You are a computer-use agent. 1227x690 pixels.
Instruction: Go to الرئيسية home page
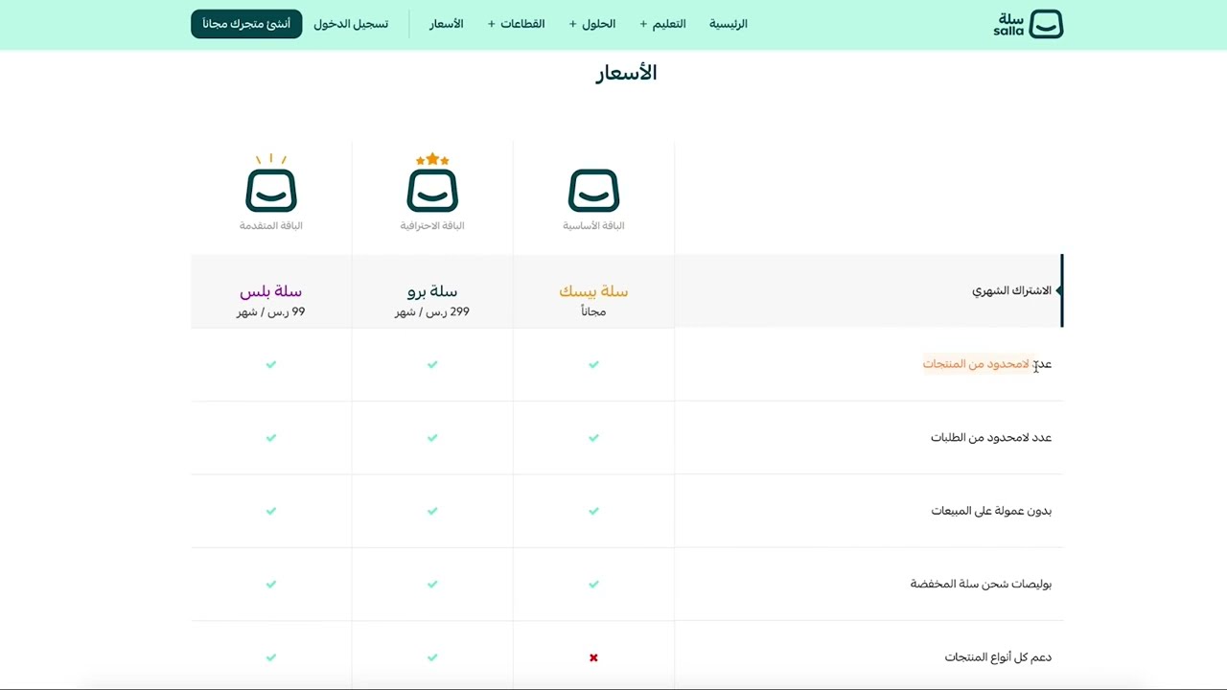click(729, 24)
